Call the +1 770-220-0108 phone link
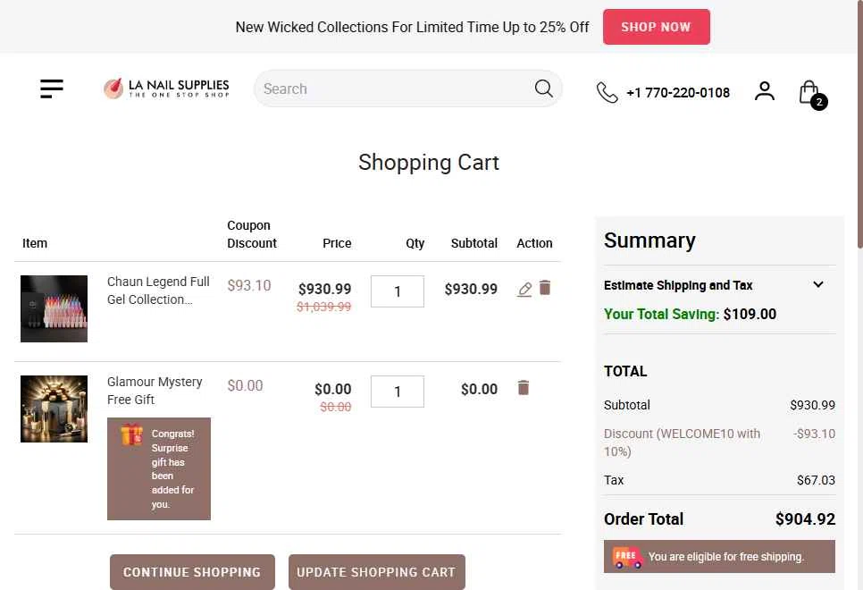Screen dimensions: 863x590 678,93
